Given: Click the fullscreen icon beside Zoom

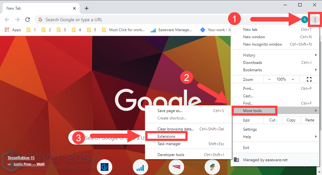Looking at the screenshot, I should [x=309, y=79].
